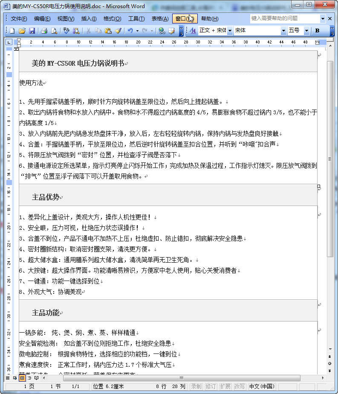Jump to next page double arrow
338x394 pixels.
pyautogui.click(x=330, y=371)
